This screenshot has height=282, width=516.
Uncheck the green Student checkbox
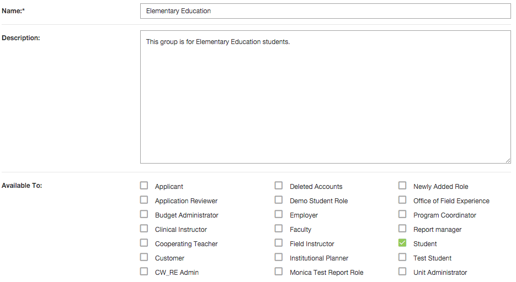[x=402, y=243]
